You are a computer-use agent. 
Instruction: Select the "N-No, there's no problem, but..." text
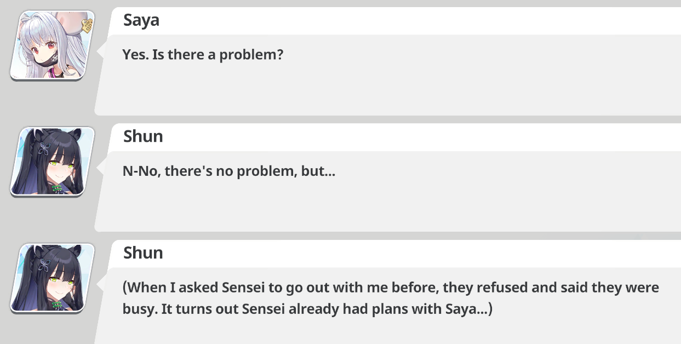(228, 171)
